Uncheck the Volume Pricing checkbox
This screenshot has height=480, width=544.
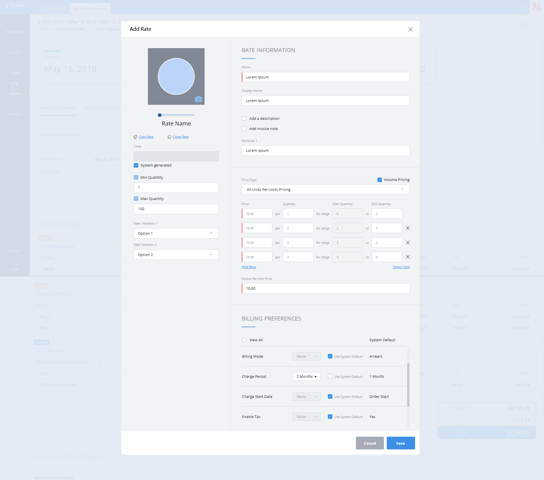pyautogui.click(x=380, y=180)
